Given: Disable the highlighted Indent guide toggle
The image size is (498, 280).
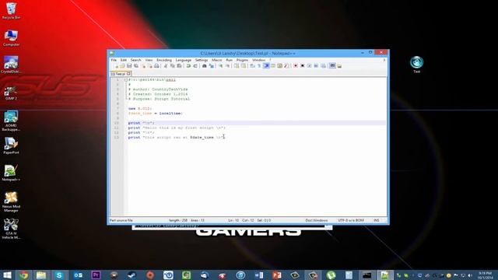Looking at the screenshot, I should click(266, 66).
